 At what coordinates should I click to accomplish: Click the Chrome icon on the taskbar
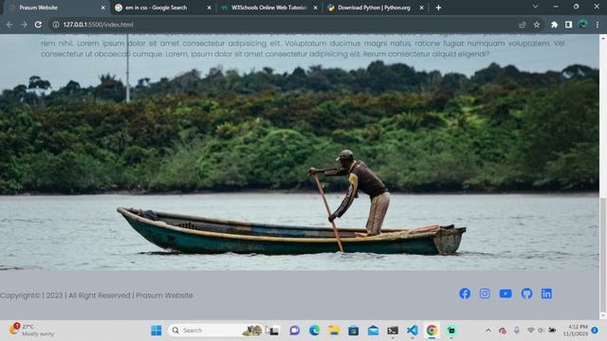432,331
